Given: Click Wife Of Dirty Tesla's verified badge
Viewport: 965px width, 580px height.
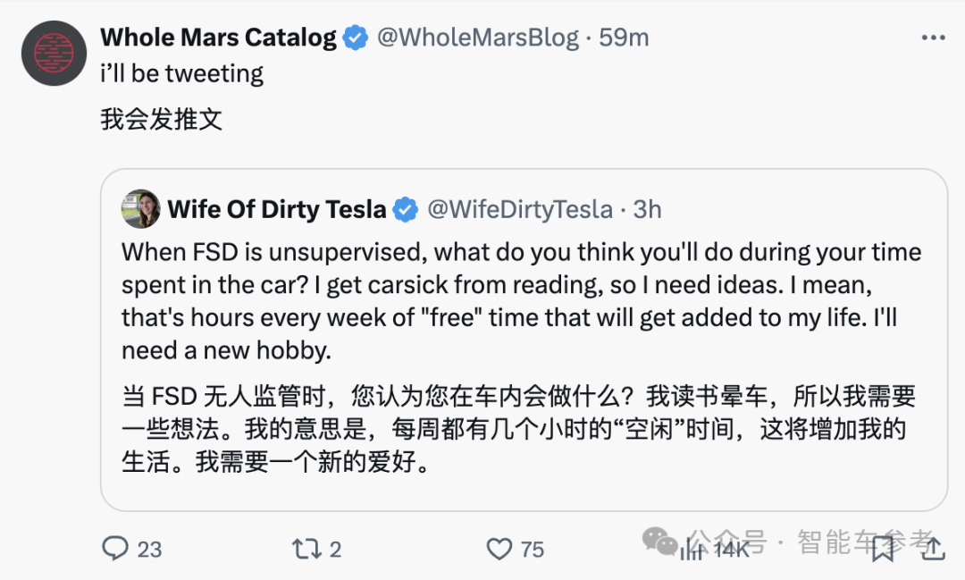Looking at the screenshot, I should click(406, 208).
